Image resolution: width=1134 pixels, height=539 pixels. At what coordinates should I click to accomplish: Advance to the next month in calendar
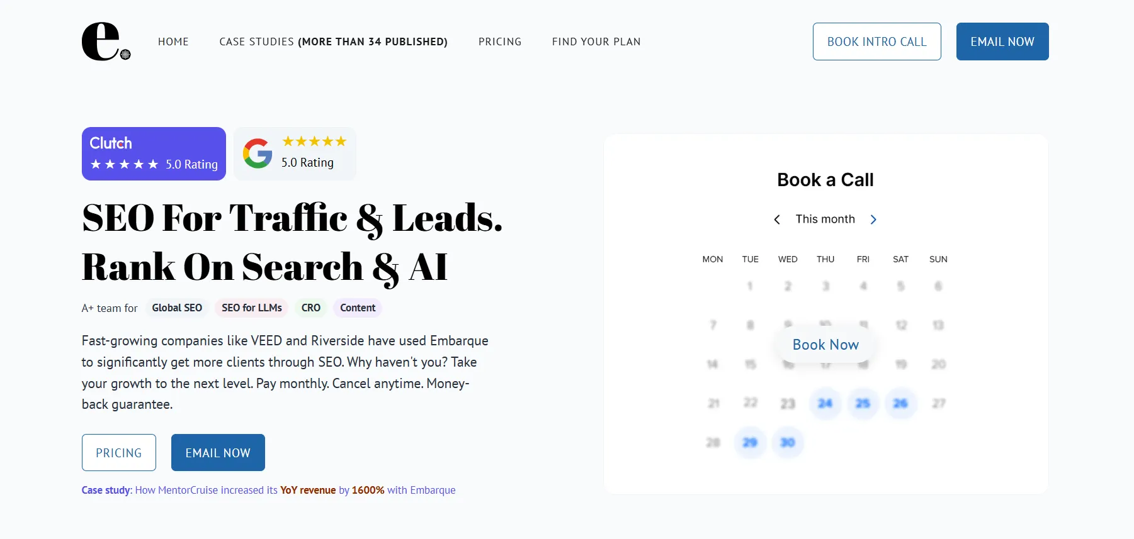pos(873,219)
